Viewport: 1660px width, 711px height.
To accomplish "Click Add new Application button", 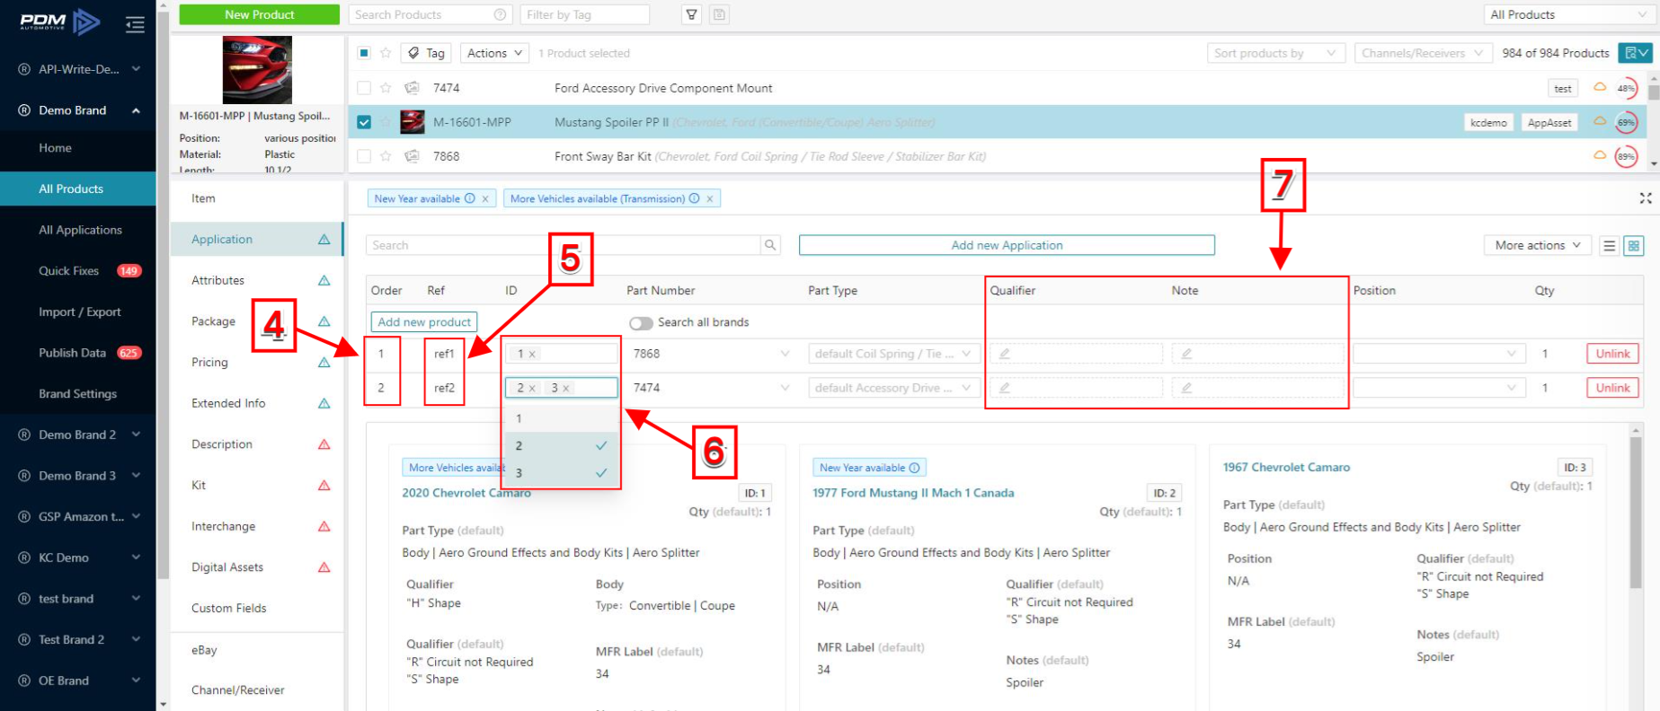I will (1007, 245).
